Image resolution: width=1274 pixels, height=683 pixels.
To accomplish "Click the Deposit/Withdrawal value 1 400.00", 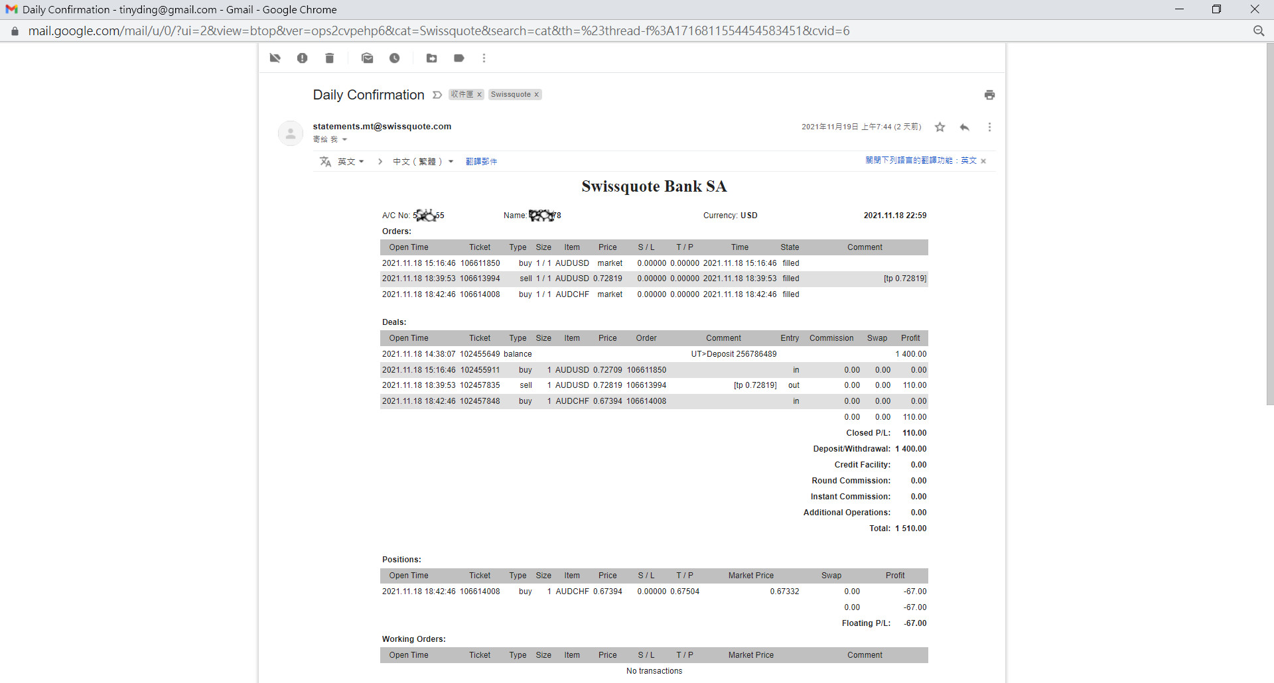I will (x=911, y=449).
